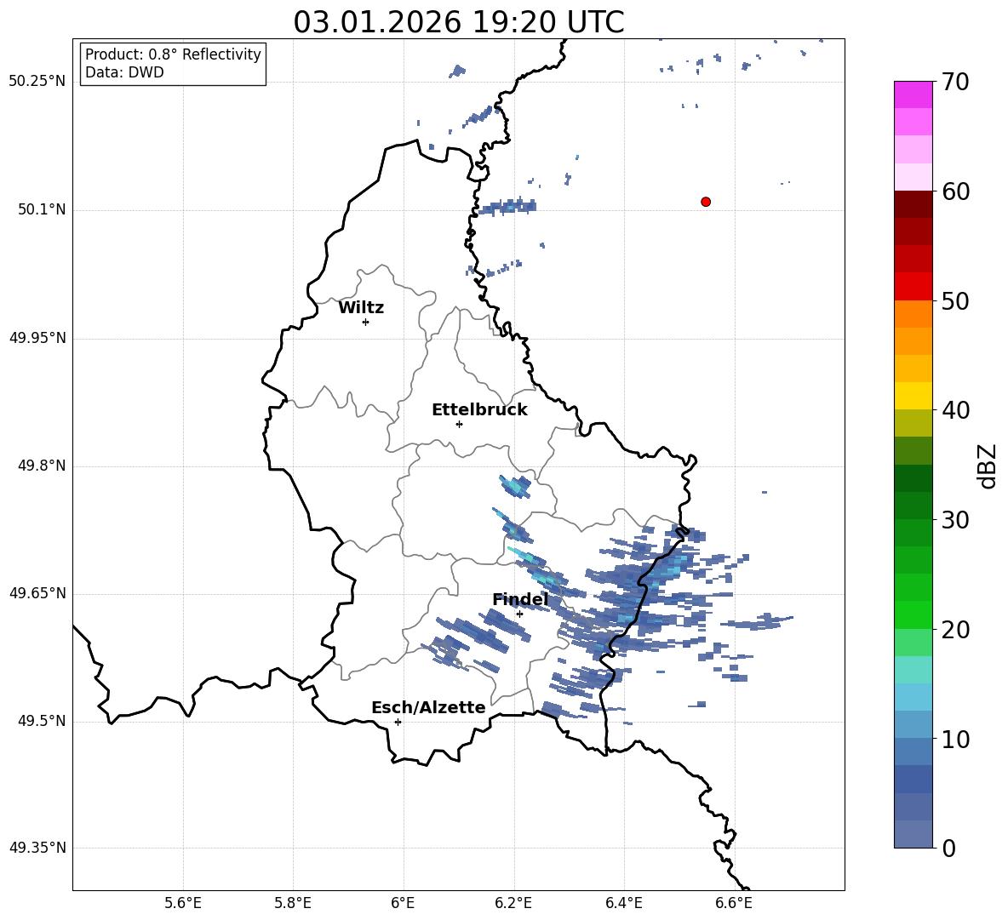This screenshot has height=920, width=1008.
Task: Select the Ettelbruck city label
Action: click(x=479, y=410)
